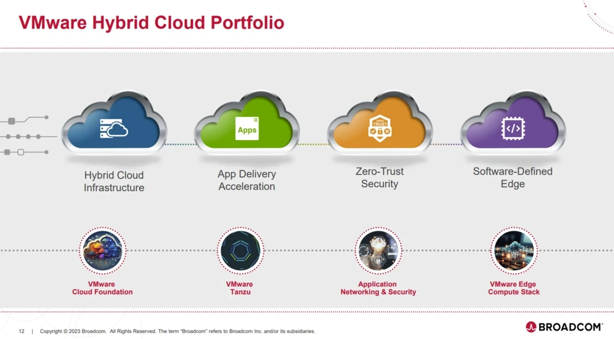Select the orange Zero Trust shield cloud
Image resolution: width=614 pixels, height=339 pixels.
(379, 127)
